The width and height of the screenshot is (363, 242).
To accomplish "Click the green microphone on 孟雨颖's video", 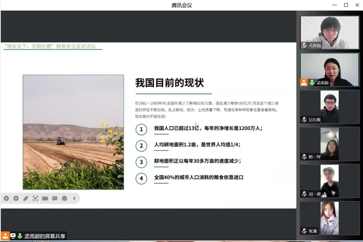I will (312, 83).
